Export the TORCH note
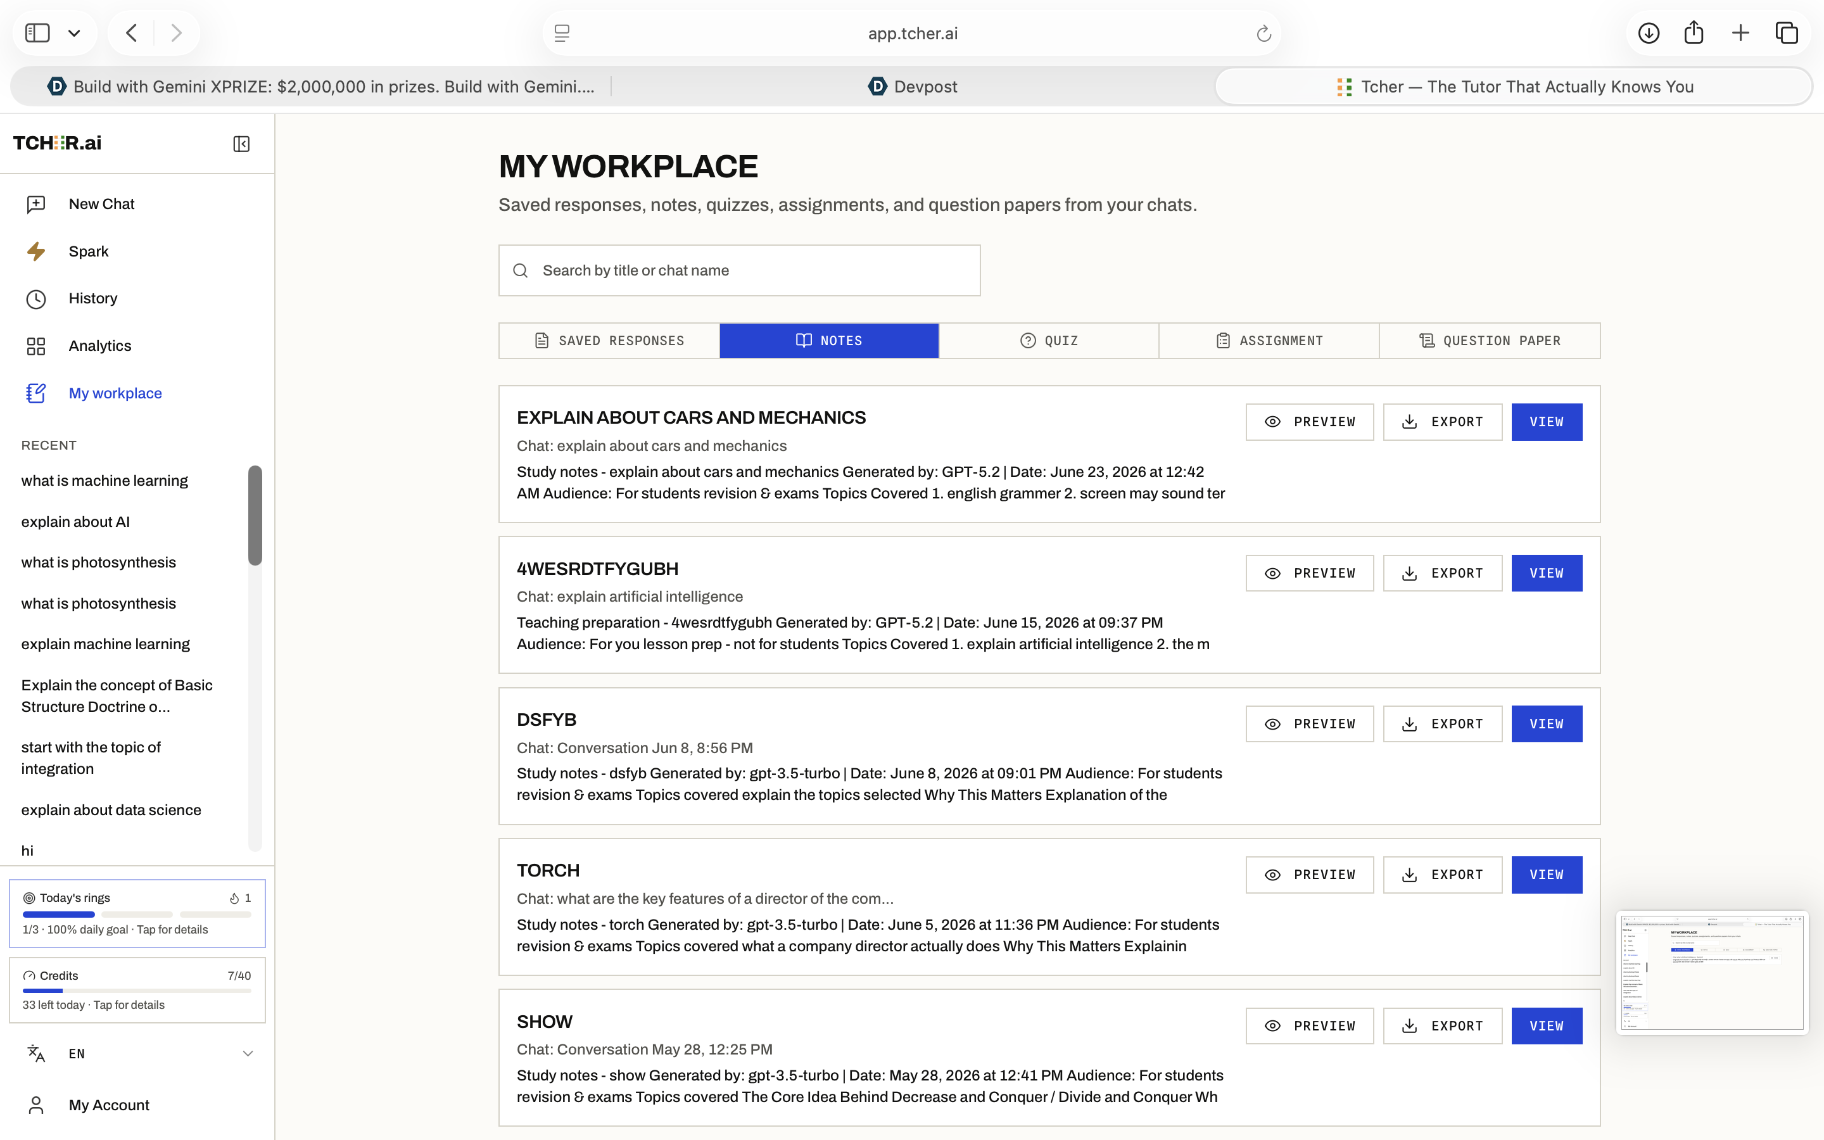Screen dimensions: 1824x1140 [x=1443, y=875]
